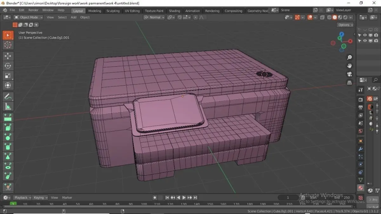Click the red X axis gizmo
Image resolution: width=381 pixels, height=214 pixels.
(351, 41)
